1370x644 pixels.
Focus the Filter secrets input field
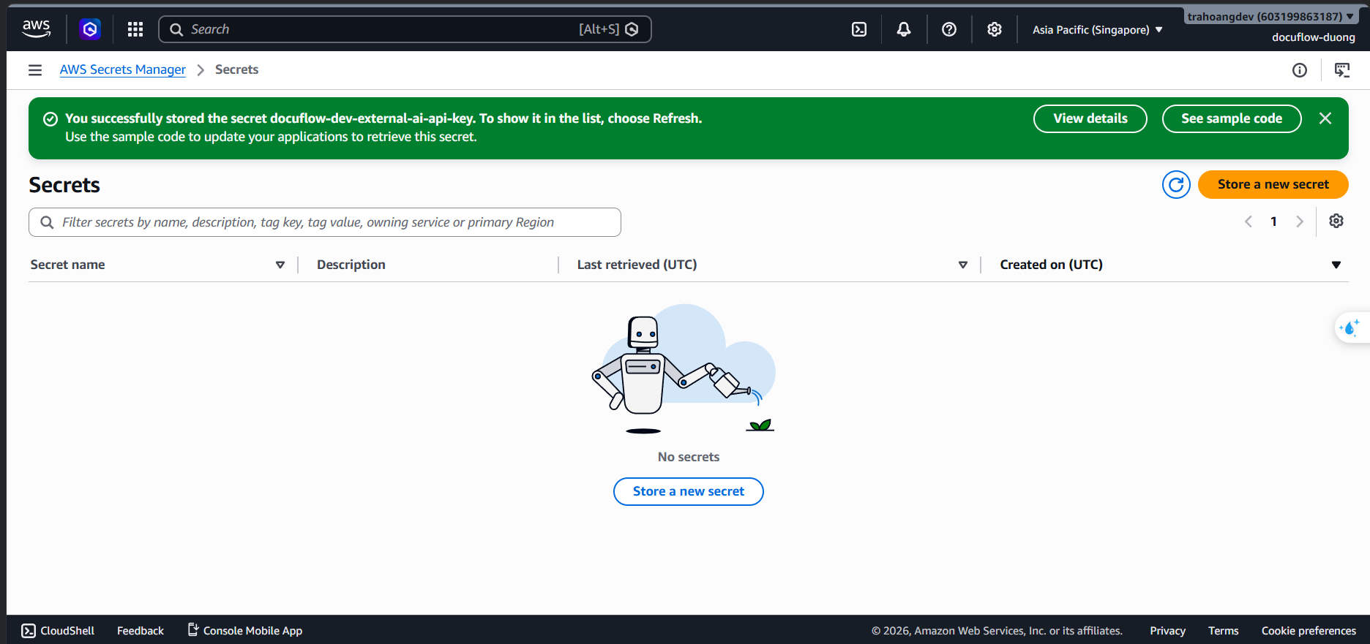click(325, 222)
